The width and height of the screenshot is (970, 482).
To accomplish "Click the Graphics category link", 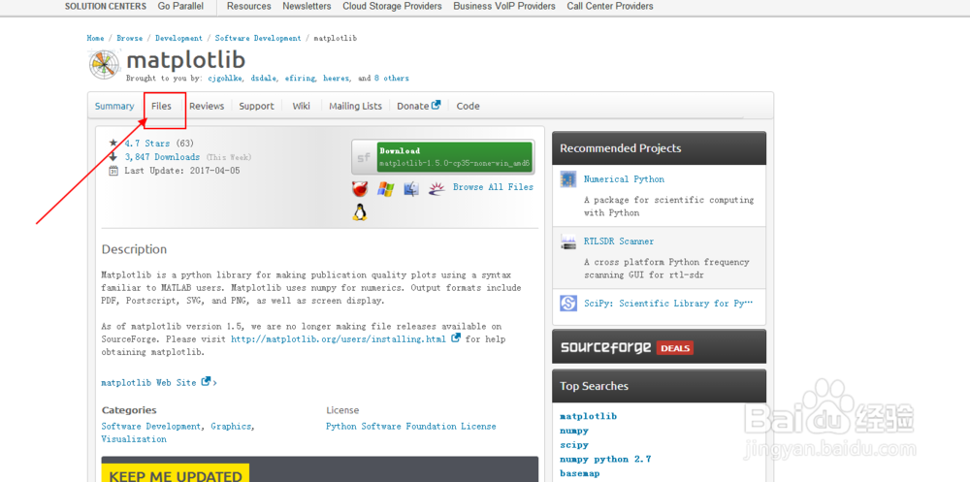I will 232,427.
